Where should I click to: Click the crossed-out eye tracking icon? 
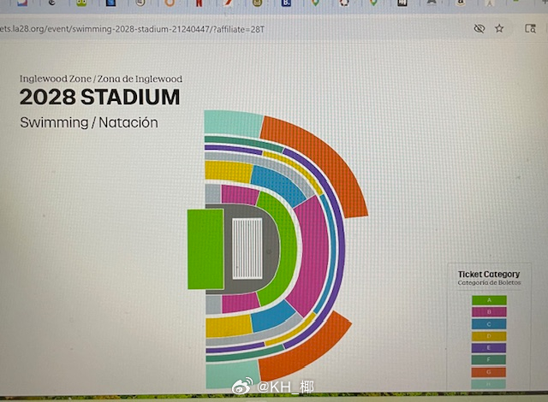(x=479, y=28)
